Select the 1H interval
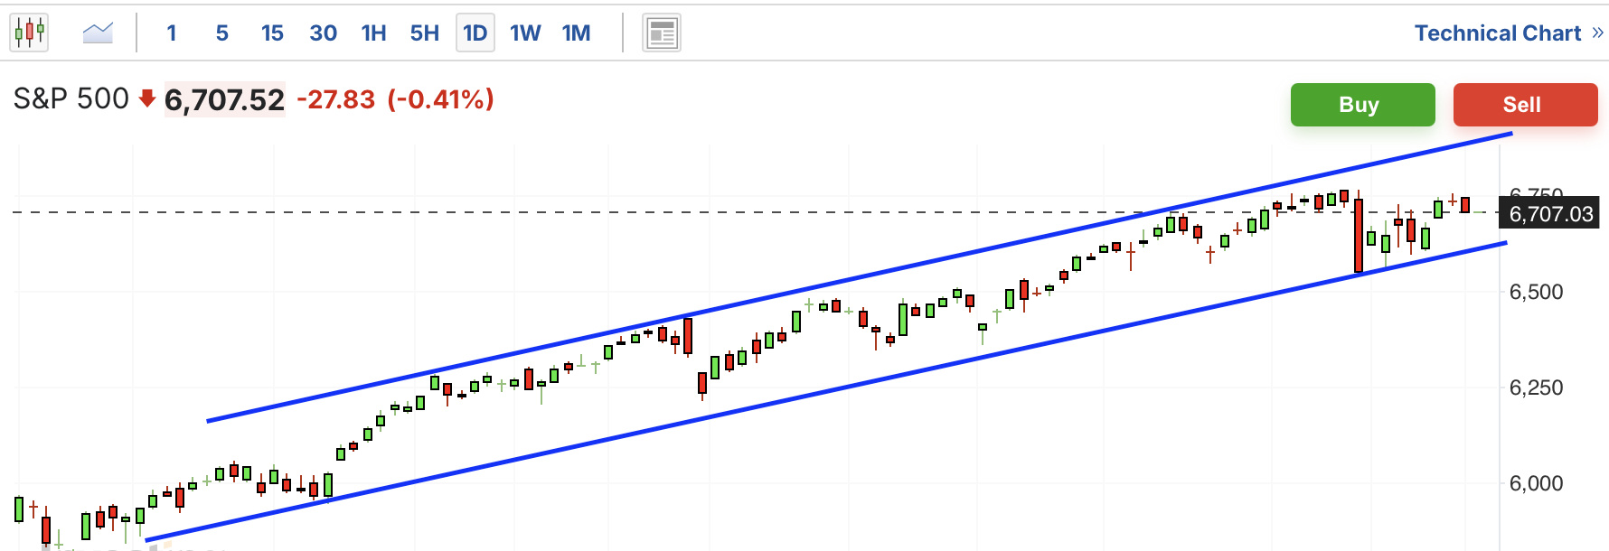The height and width of the screenshot is (551, 1609). [373, 33]
